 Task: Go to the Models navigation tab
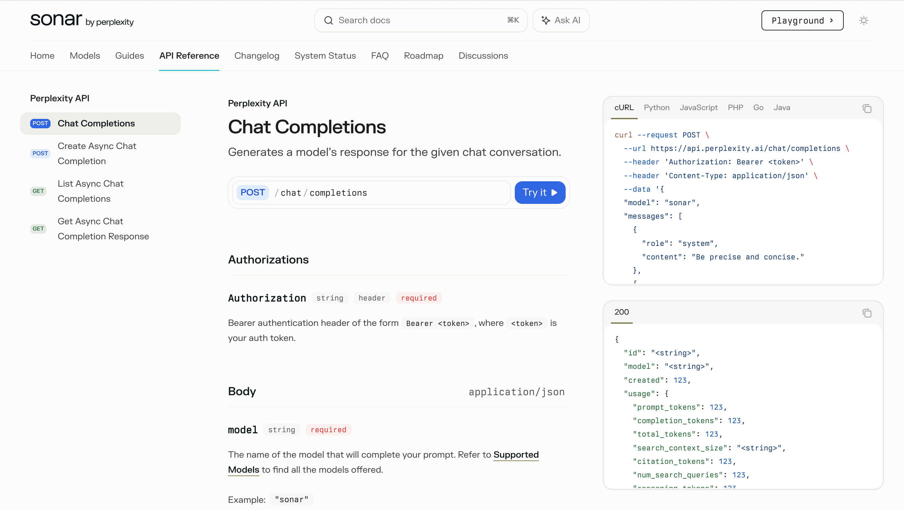84,56
